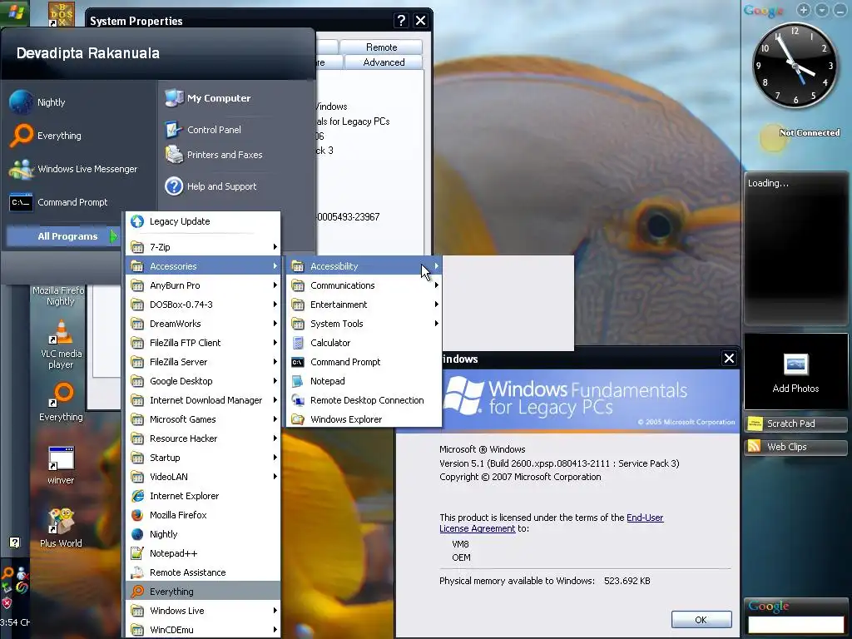This screenshot has width=852, height=639.
Task: Launch Notepad from Accessories
Action: click(364, 381)
